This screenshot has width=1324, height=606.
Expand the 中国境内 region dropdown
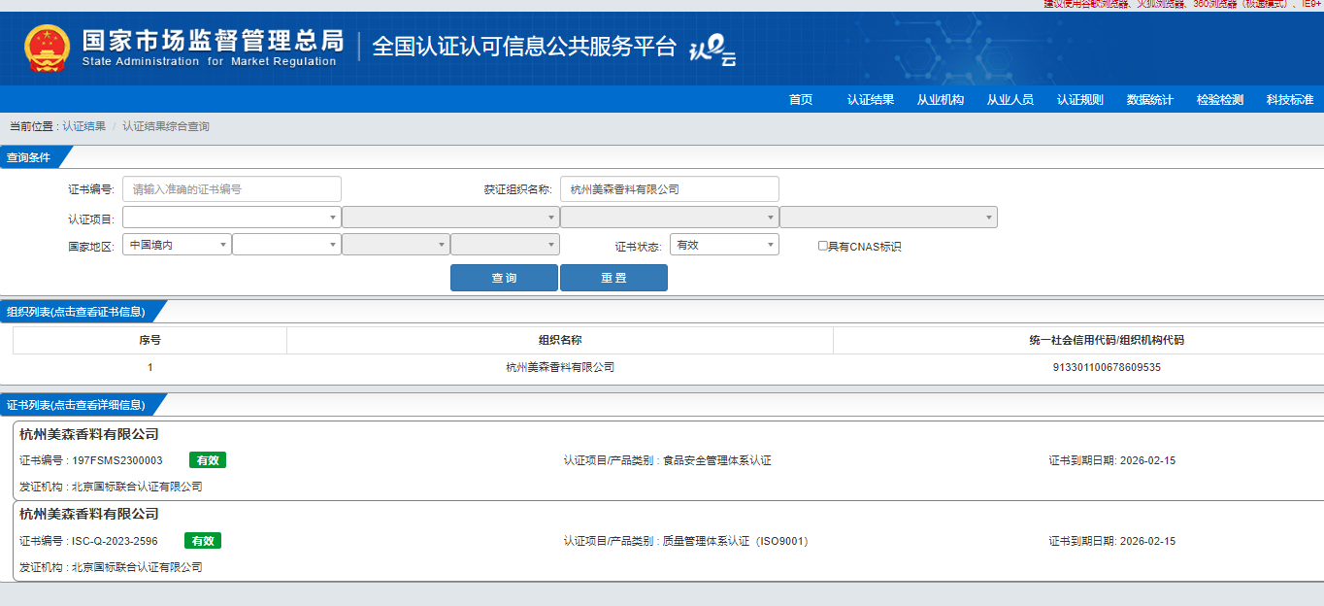[x=177, y=245]
